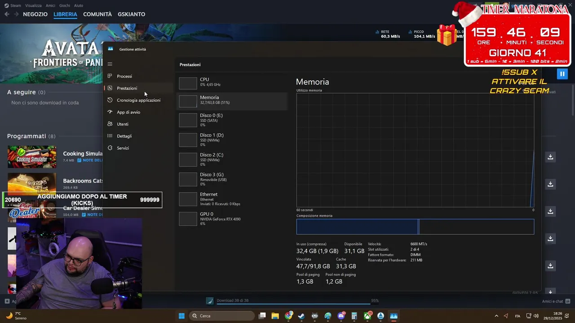Pause the current Steam download
575x323 pixels.
[x=562, y=74]
